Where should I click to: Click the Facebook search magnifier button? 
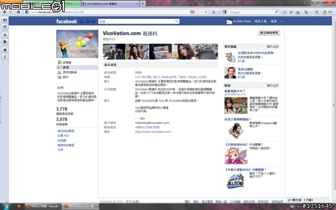click(x=177, y=22)
